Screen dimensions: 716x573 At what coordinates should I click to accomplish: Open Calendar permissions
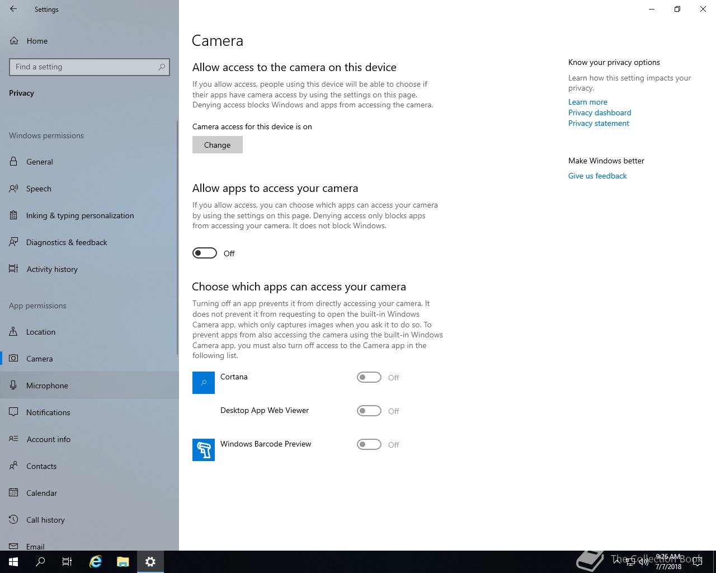pos(89,493)
